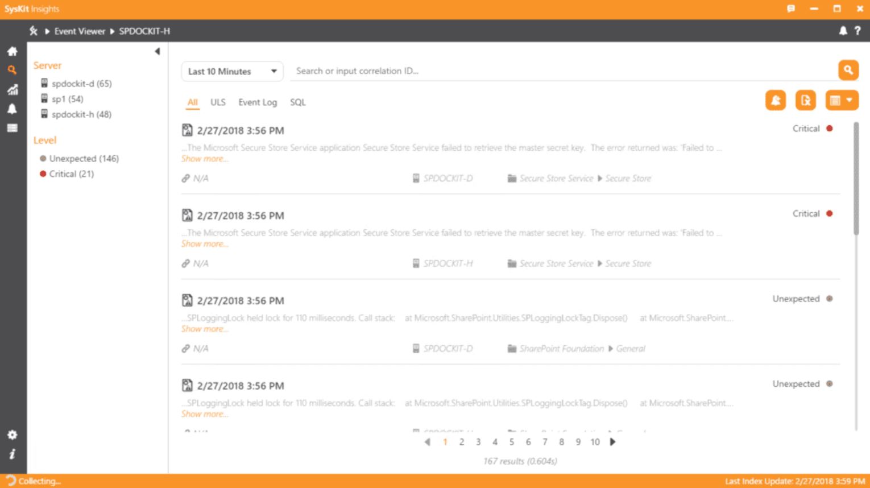Click the Unexpected label on third event

pos(796,299)
